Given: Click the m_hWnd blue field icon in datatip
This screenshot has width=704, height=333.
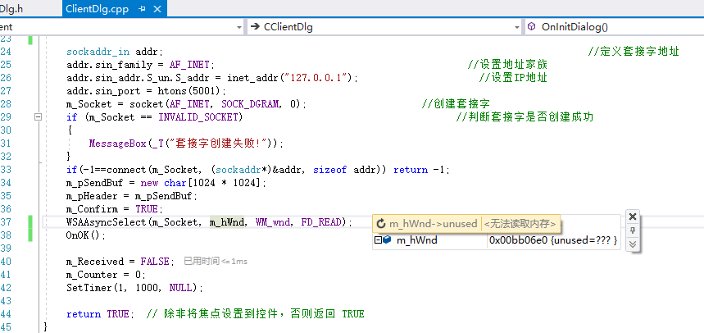Looking at the screenshot, I should pyautogui.click(x=387, y=240).
